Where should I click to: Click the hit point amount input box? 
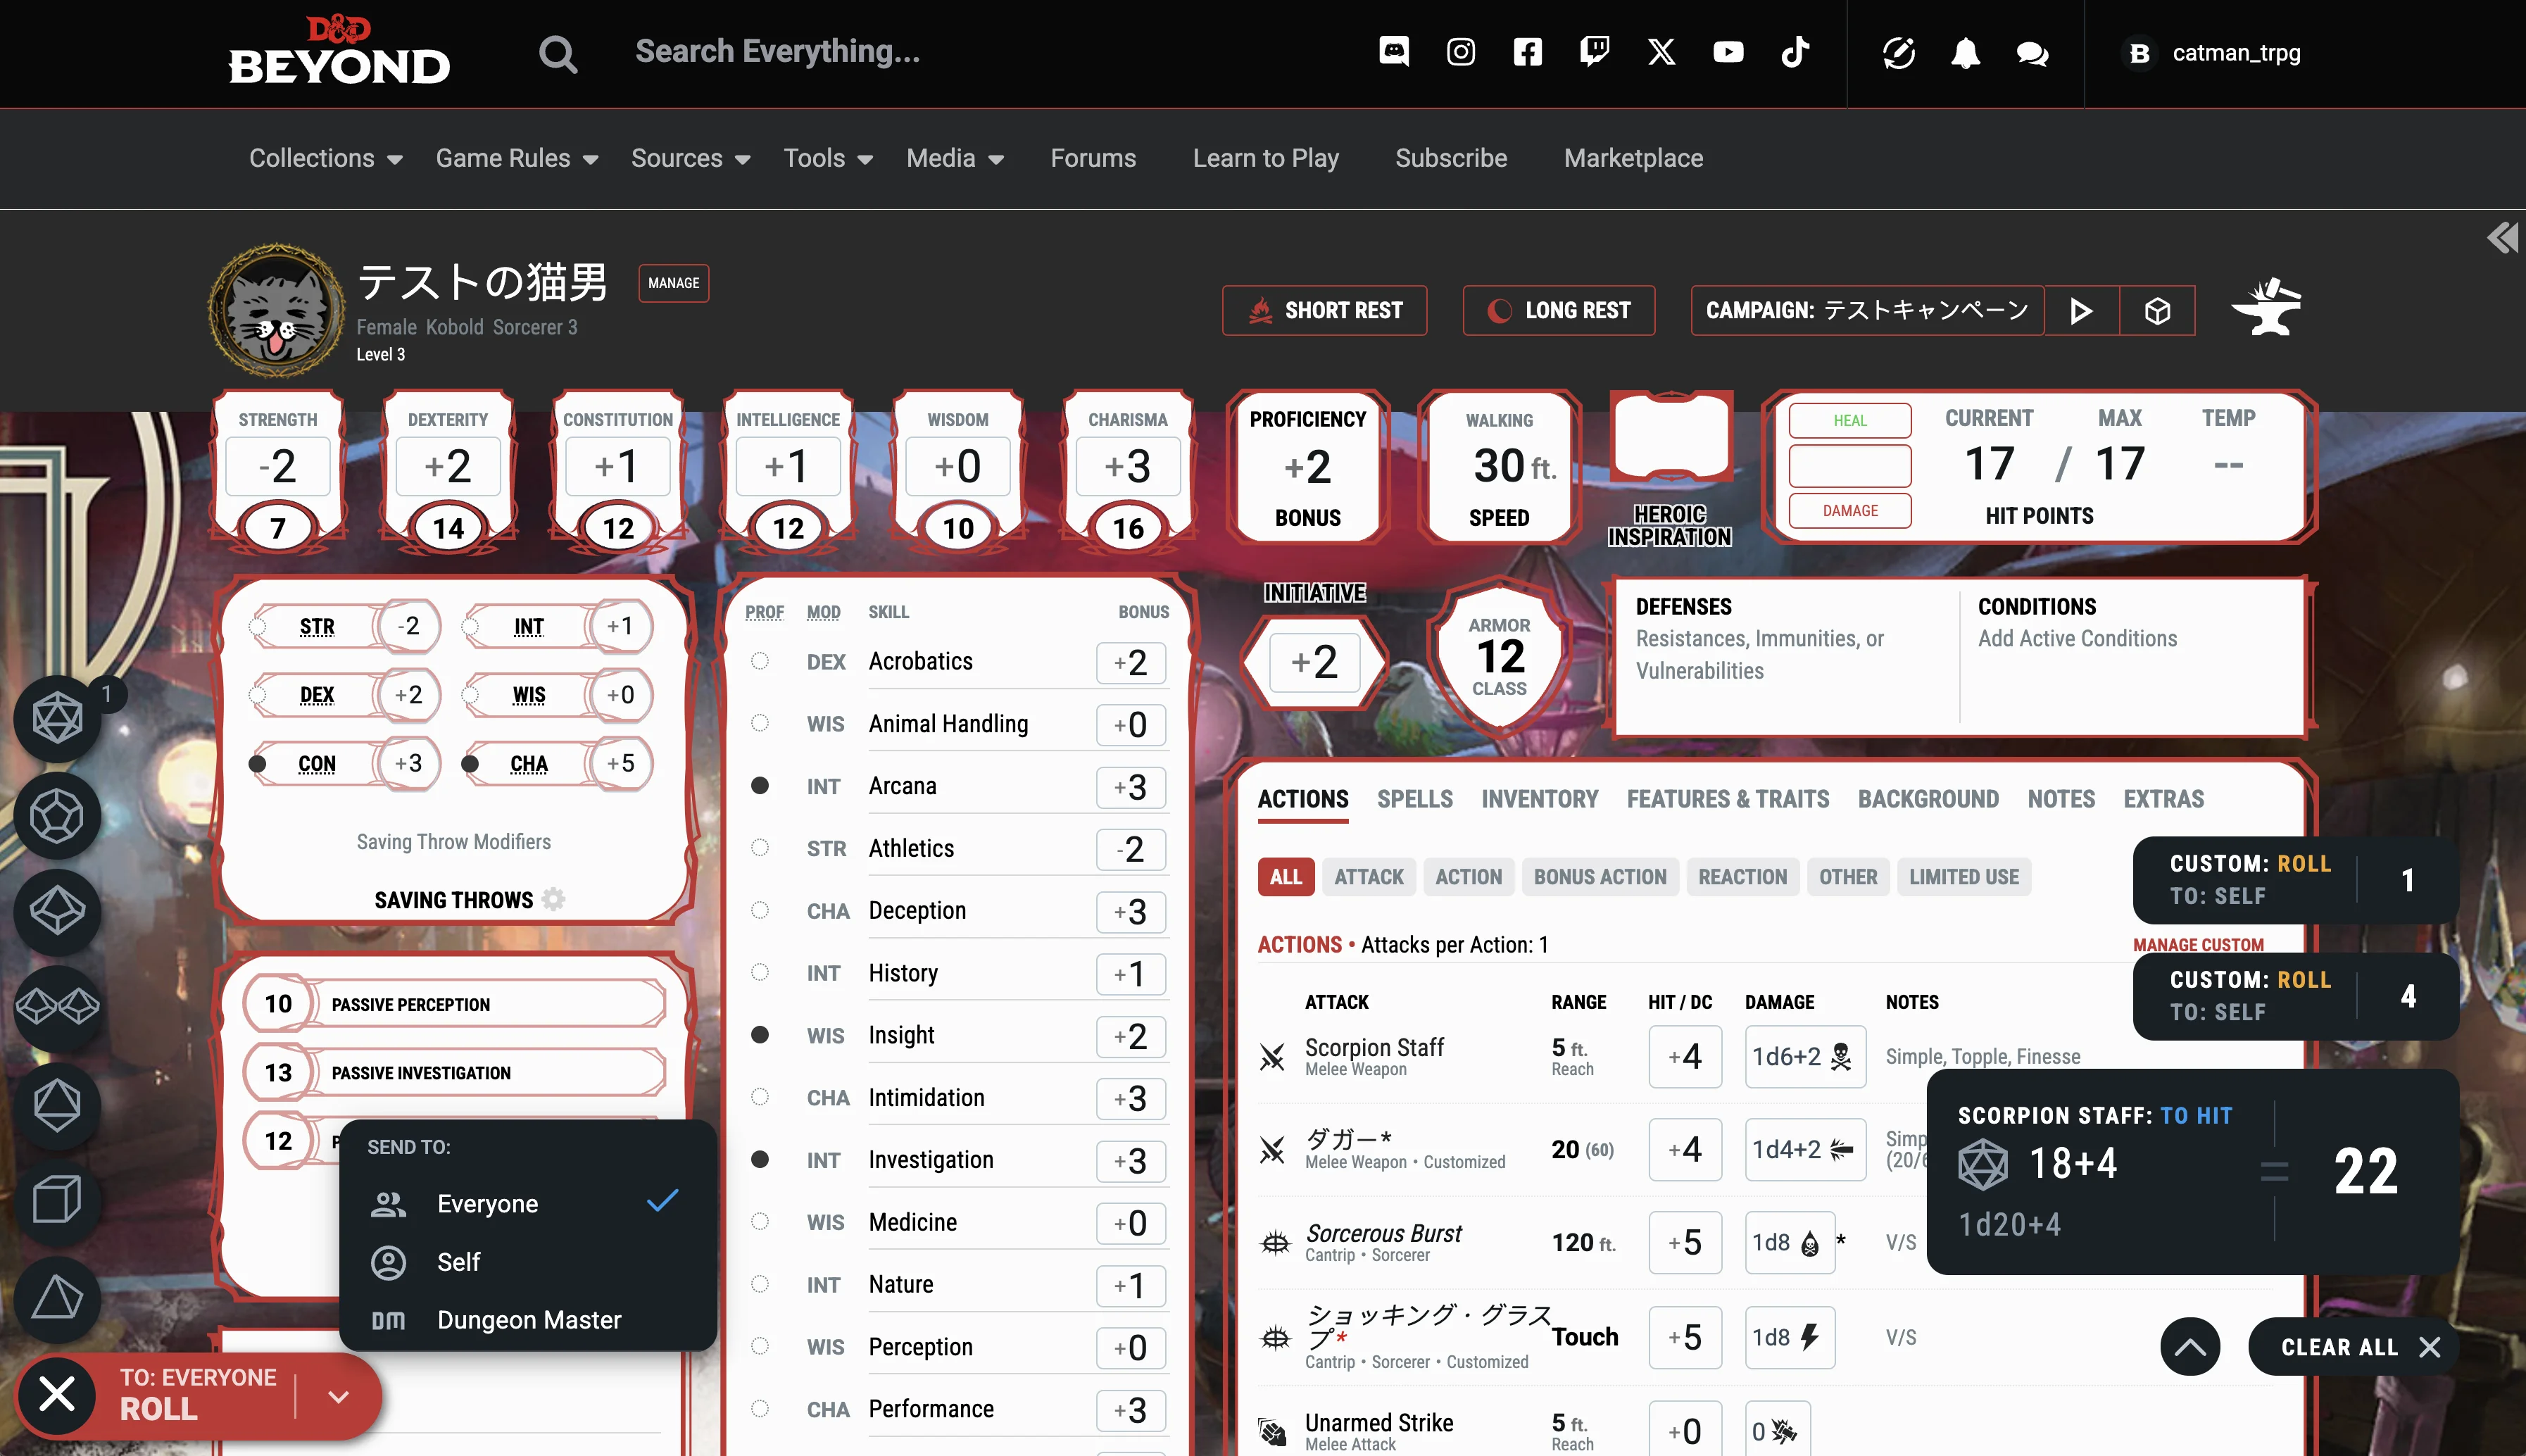click(1849, 465)
